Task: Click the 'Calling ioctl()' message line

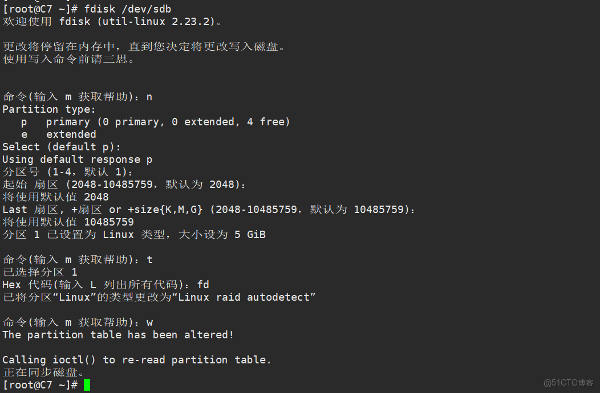Action: coord(137,360)
